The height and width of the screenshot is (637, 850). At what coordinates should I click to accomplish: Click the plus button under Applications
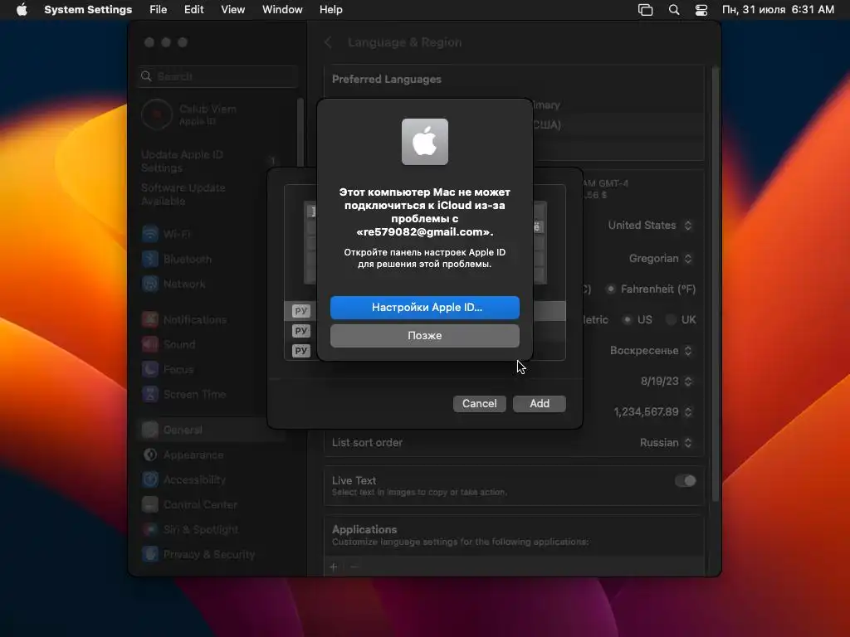(x=334, y=567)
